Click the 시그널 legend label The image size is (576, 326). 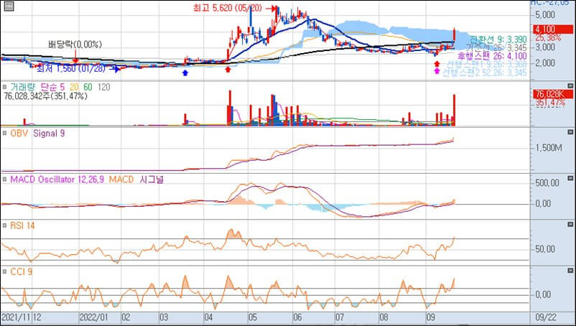click(152, 180)
